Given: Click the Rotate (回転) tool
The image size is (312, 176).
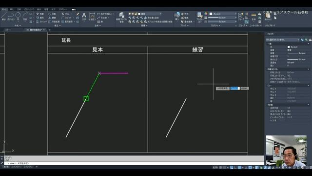Looking at the screenshot, I should (x=52, y=14).
